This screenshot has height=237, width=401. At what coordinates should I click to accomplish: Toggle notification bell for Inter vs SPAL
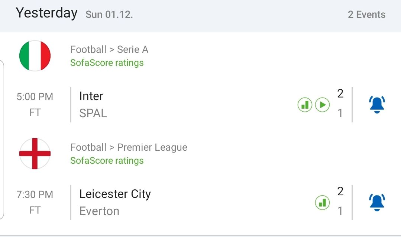click(377, 105)
